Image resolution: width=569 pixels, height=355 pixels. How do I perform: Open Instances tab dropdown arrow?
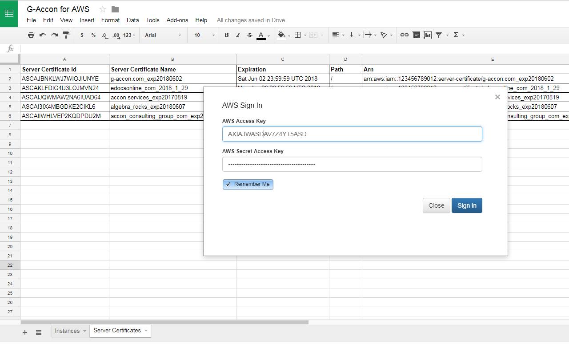[84, 331]
